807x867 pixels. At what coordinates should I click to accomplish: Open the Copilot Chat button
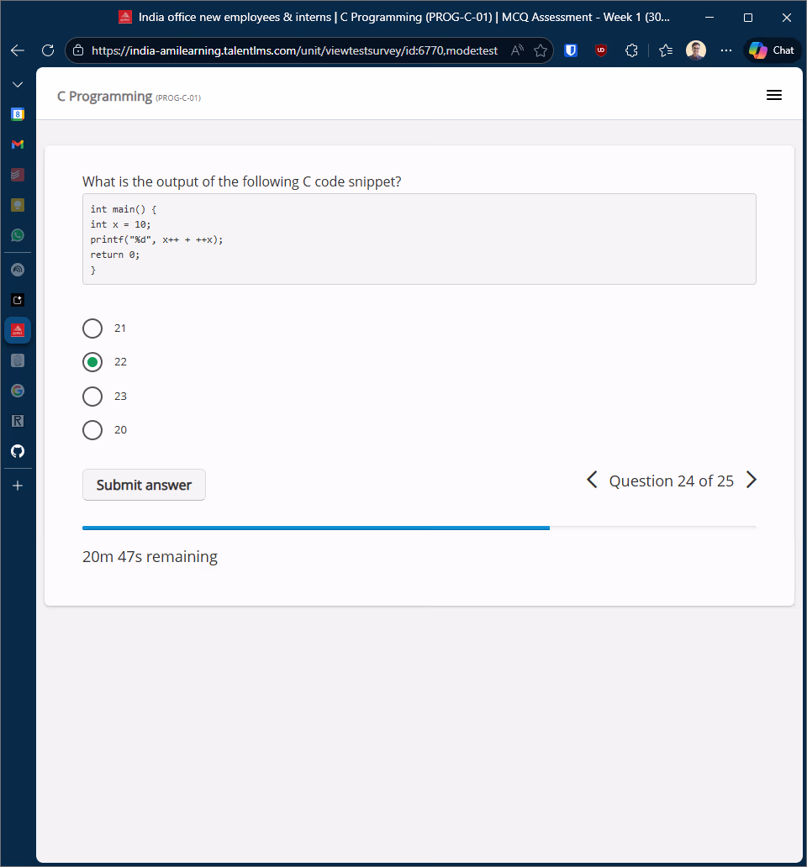click(772, 50)
